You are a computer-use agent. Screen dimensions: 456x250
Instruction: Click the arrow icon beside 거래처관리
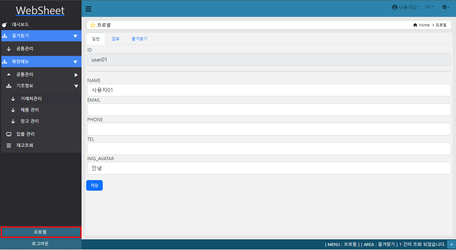coord(13,99)
